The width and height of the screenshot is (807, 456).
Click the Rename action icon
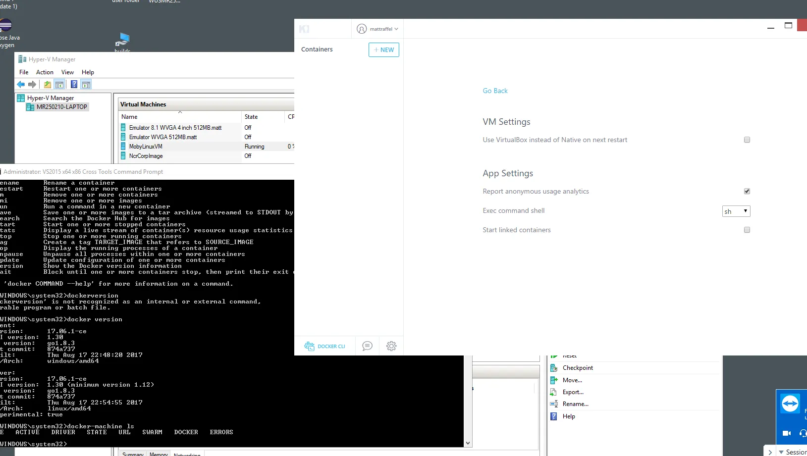(x=554, y=404)
